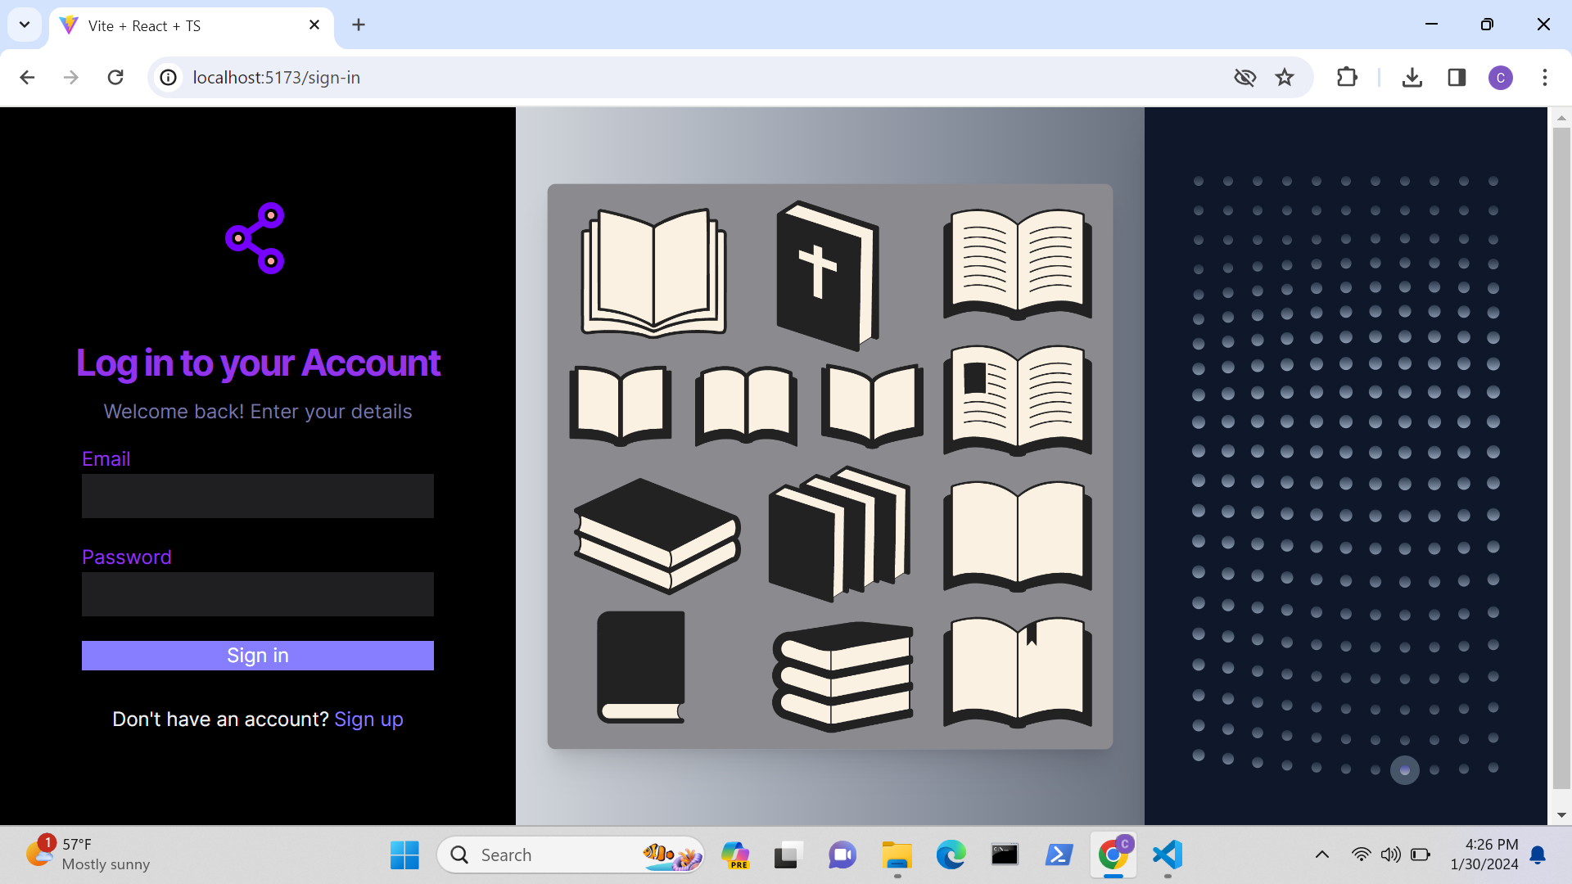Image resolution: width=1572 pixels, height=884 pixels.
Task: Open the Chrome extensions puzzle icon
Action: pos(1347,78)
